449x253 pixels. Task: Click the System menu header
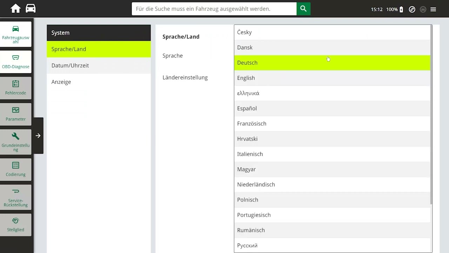[x=99, y=33]
